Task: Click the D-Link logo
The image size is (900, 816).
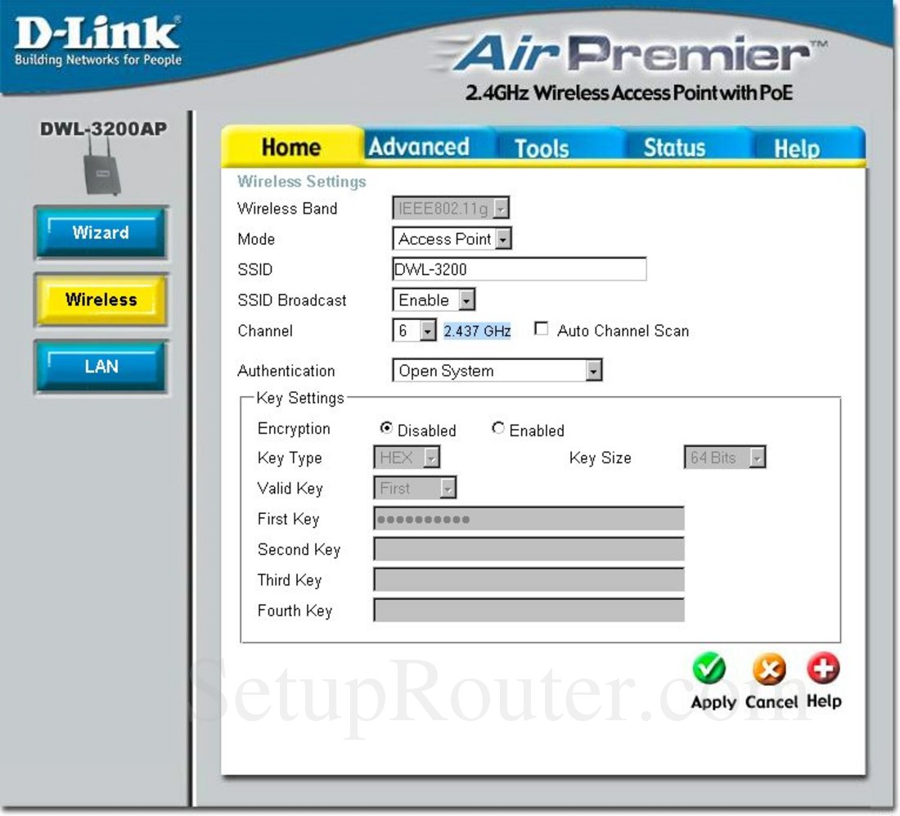Action: 97,41
